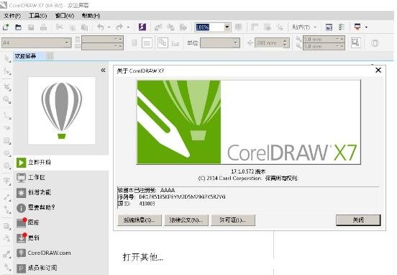The height and width of the screenshot is (275, 397).
Task: Select the 欢迎屏幕 welcome screen tab
Action: 25,56
